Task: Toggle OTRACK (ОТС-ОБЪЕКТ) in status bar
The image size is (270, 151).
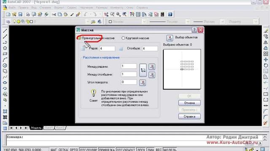Action: 126,150
